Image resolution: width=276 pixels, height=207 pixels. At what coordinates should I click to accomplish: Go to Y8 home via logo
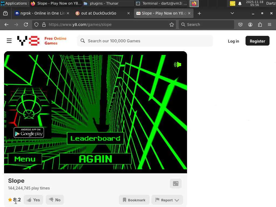click(28, 41)
